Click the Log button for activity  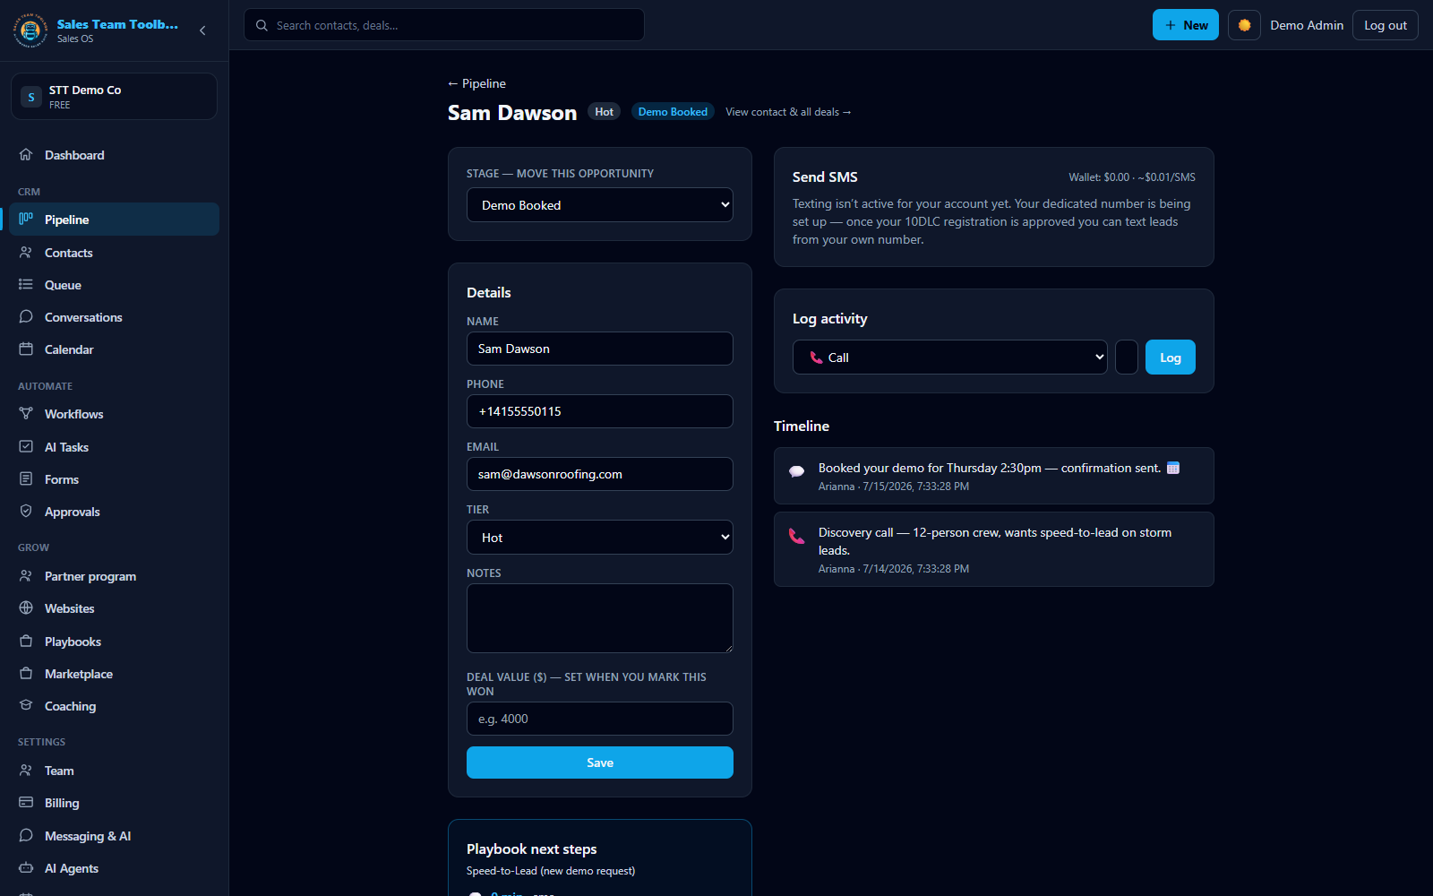click(x=1171, y=358)
